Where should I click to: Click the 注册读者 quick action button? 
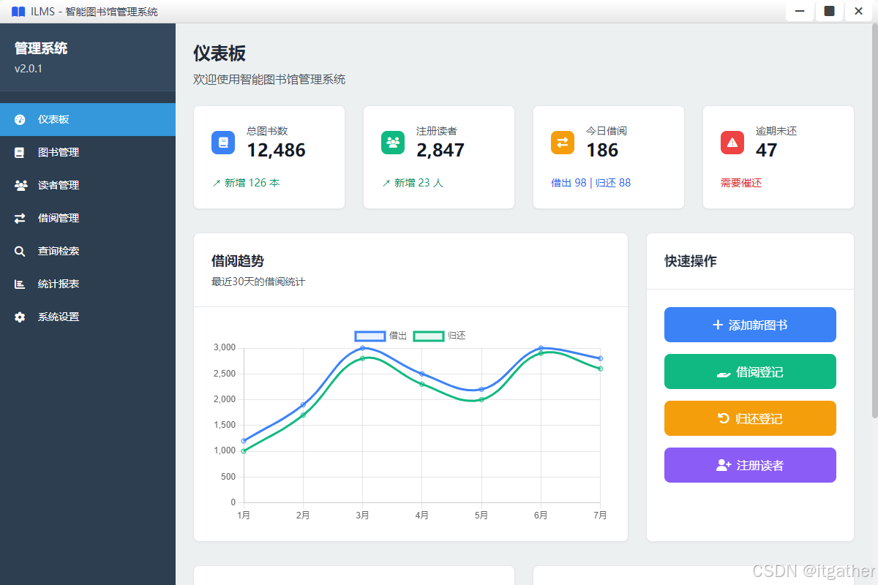tap(750, 465)
